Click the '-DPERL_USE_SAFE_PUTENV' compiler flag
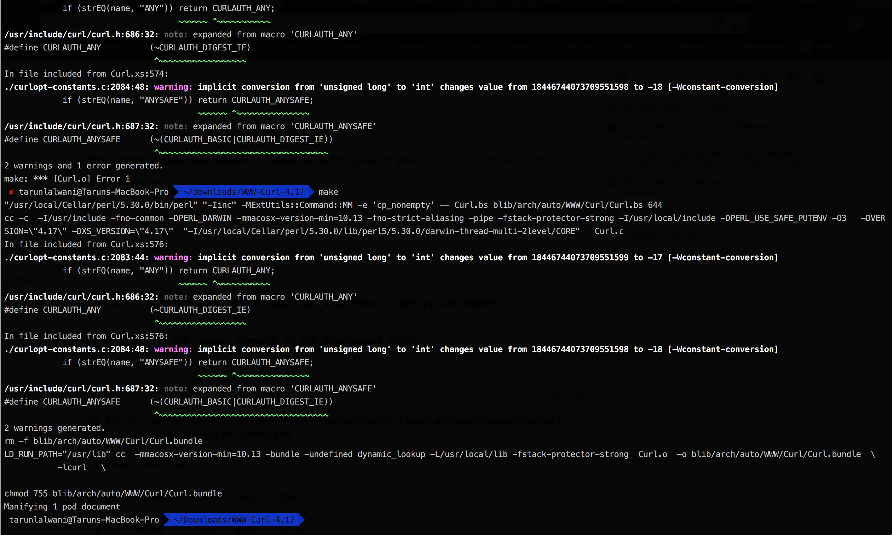Image resolution: width=892 pixels, height=535 pixels. pos(773,218)
